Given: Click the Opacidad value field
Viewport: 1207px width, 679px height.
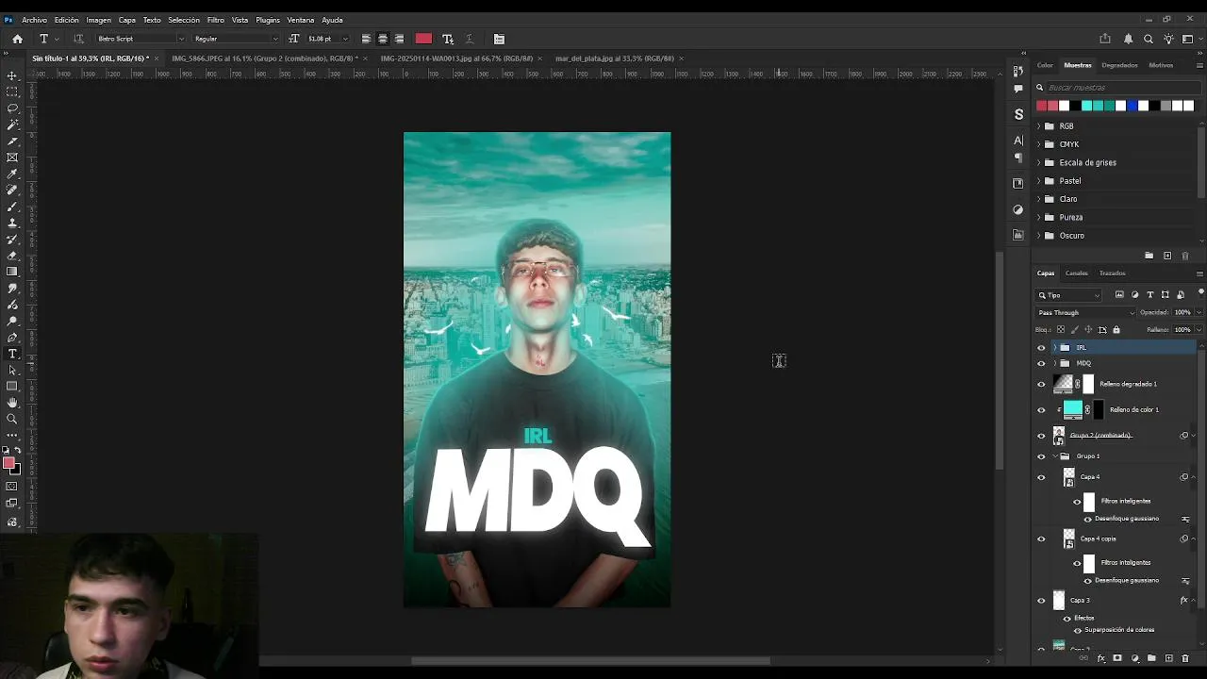Looking at the screenshot, I should point(1182,312).
